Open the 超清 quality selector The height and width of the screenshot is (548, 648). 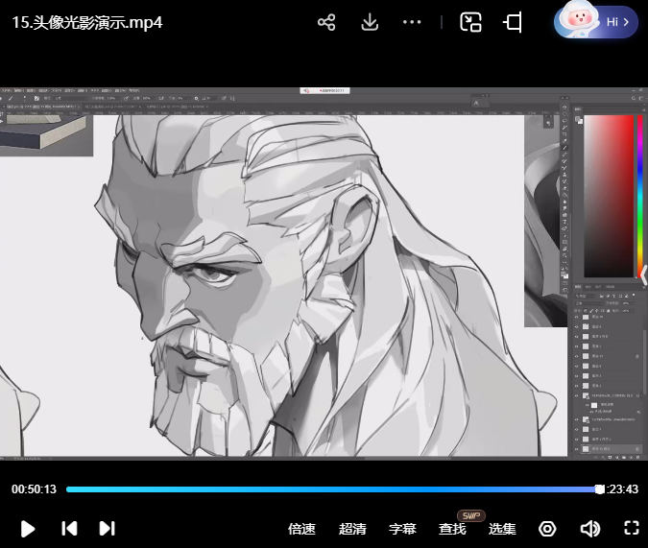click(352, 529)
